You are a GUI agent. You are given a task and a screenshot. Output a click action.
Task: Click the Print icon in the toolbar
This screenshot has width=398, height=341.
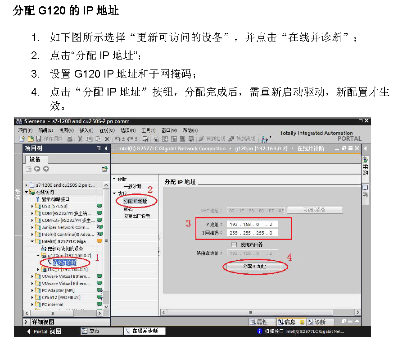[69, 138]
